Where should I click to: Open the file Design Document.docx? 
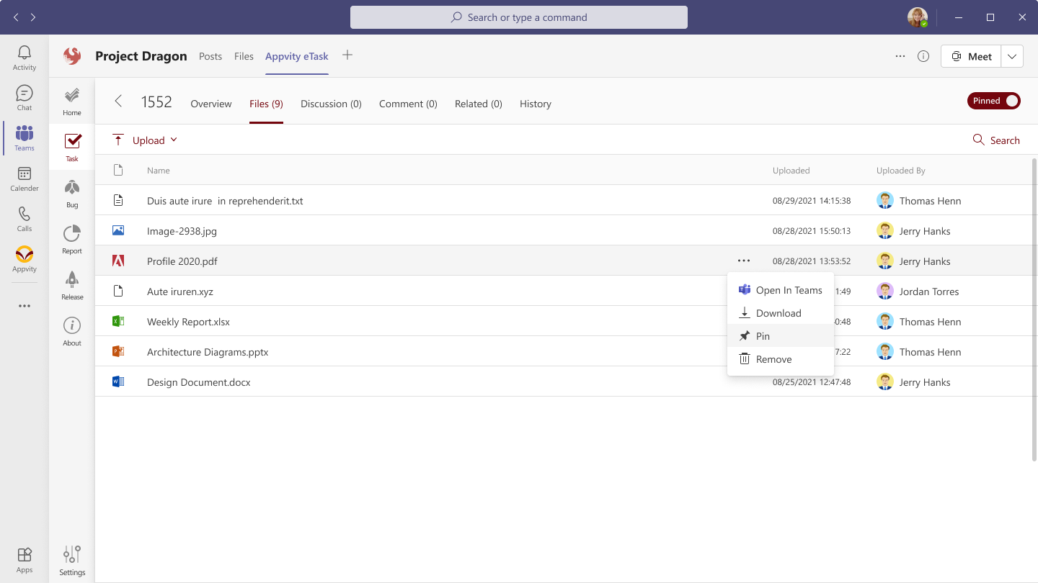(x=198, y=382)
